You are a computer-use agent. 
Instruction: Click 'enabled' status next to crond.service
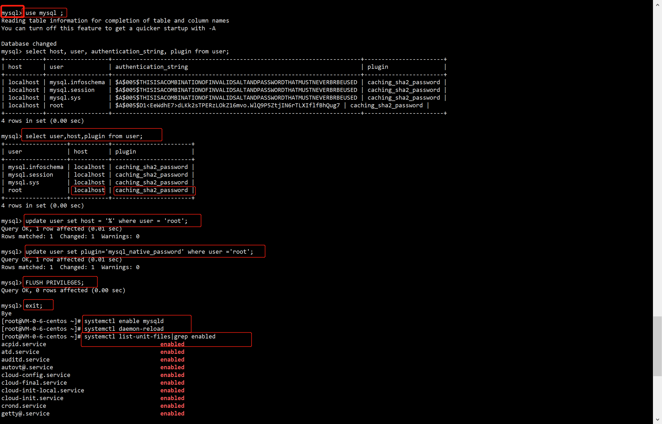click(x=172, y=406)
